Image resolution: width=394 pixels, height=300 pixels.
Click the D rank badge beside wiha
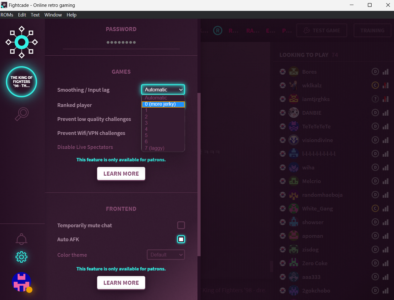tap(375, 167)
